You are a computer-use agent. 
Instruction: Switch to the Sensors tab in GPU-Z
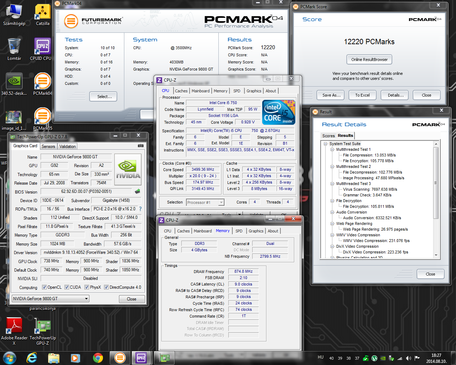(48, 146)
